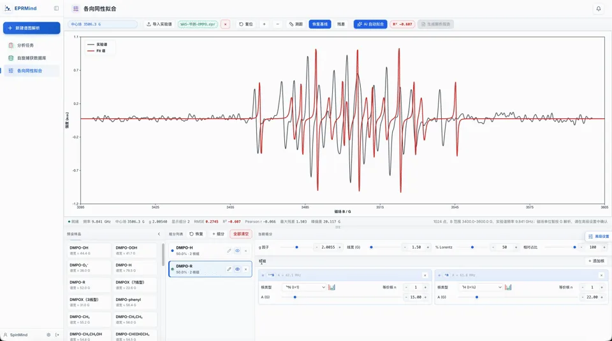Decrease the A (G) value of 22.00
The image size is (612, 341).
coord(583,297)
